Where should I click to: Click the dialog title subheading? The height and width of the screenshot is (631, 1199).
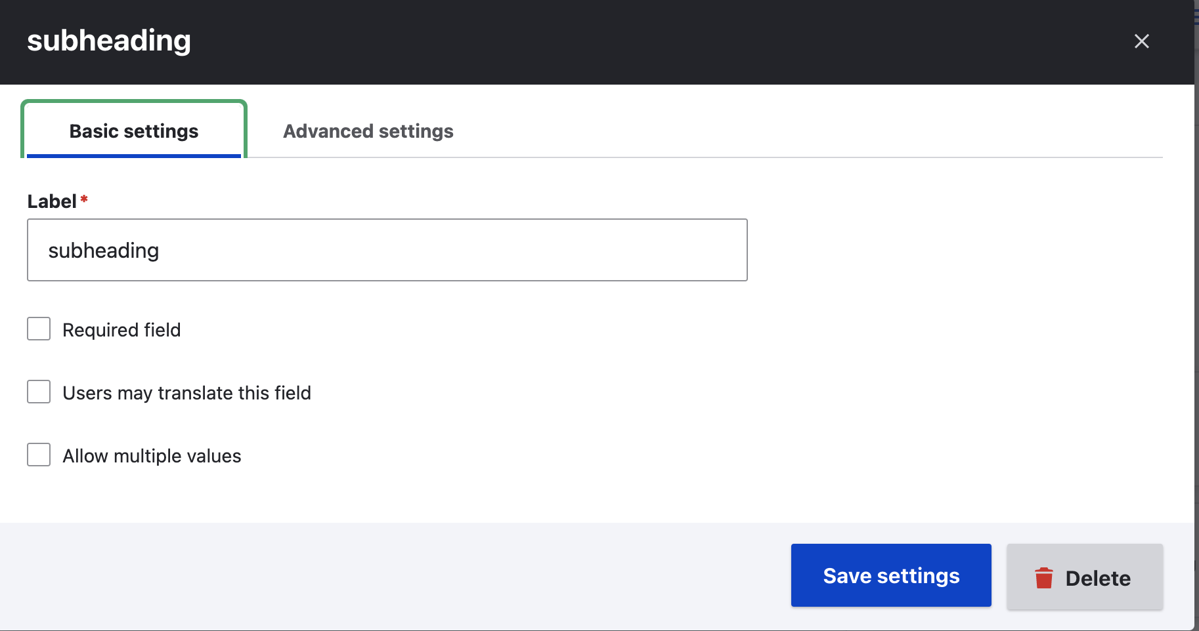click(108, 41)
